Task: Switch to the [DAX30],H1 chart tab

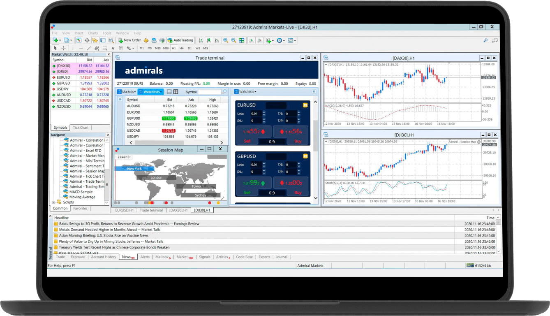Action: 178,210
